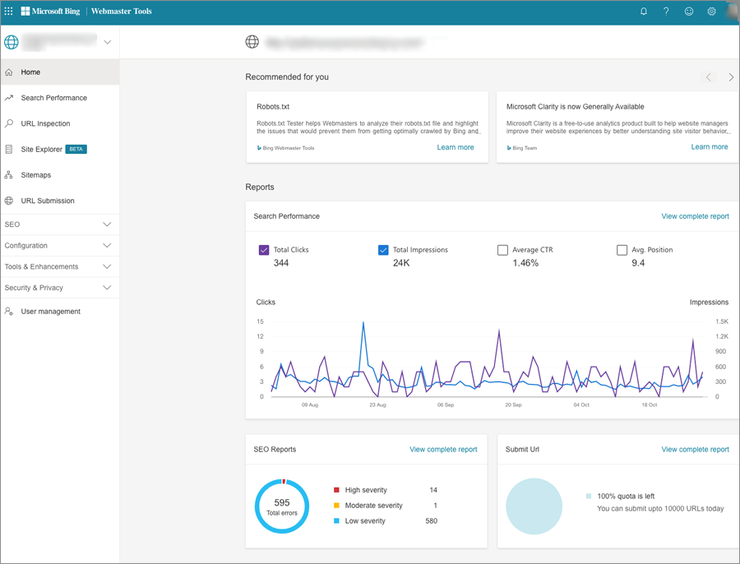Open Search Performance in sidebar
This screenshot has width=740, height=564.
click(x=59, y=98)
